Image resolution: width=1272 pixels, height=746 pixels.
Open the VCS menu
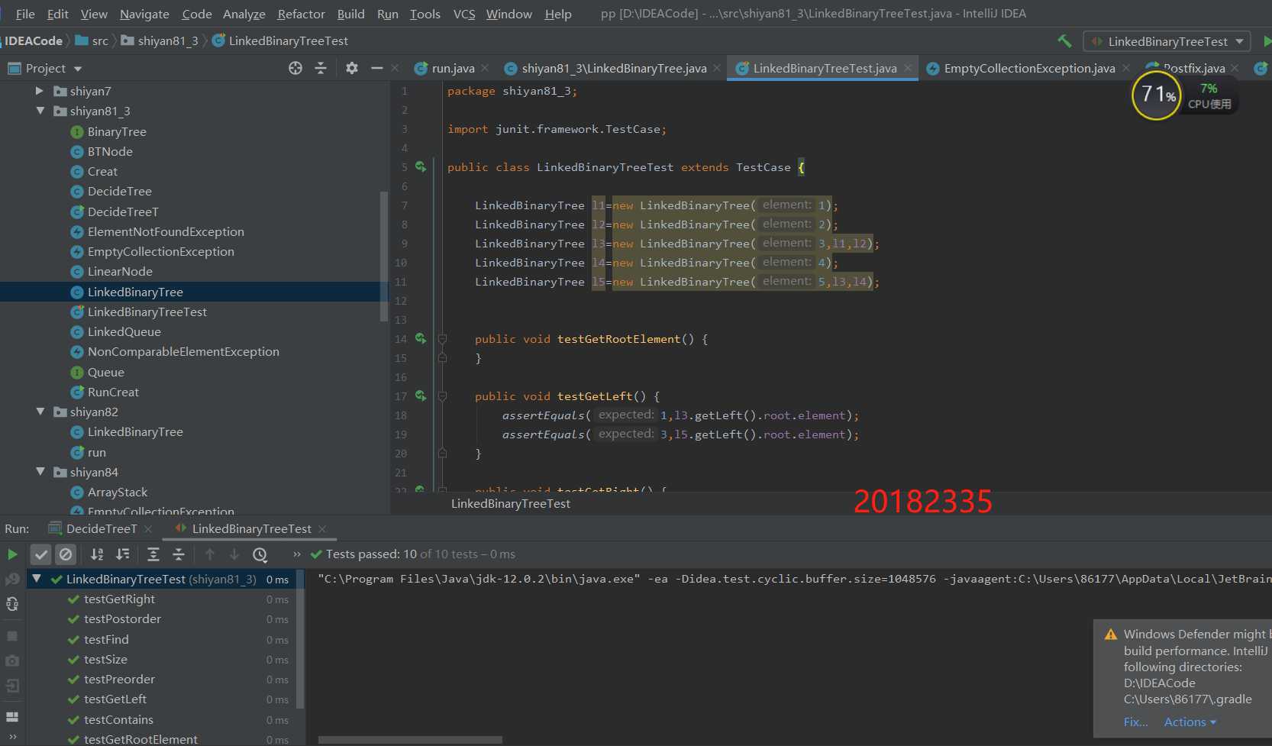click(x=464, y=14)
